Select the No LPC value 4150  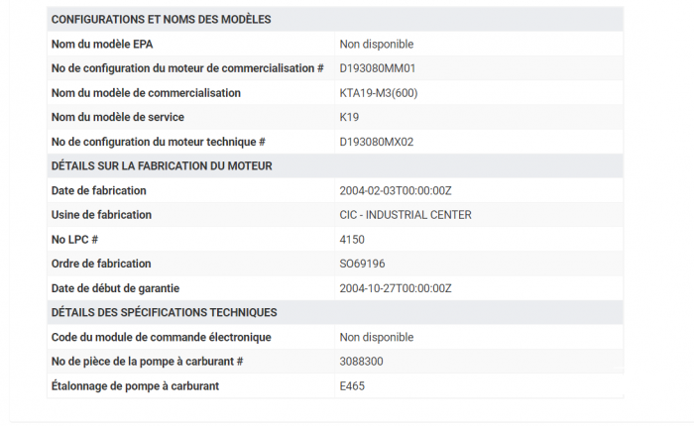pos(352,240)
